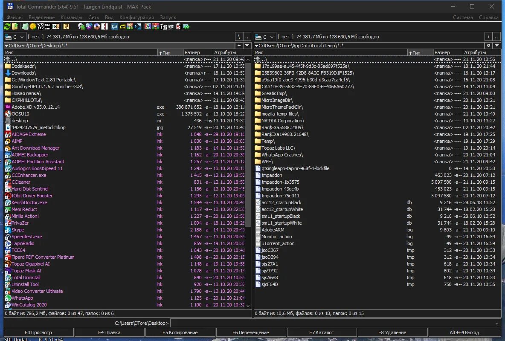
Task: Sort left panel by Размер column
Action: click(x=198, y=52)
